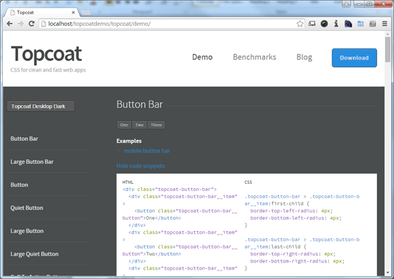The image size is (394, 279).
Task: Go back with the browser back arrow
Action: click(9, 24)
